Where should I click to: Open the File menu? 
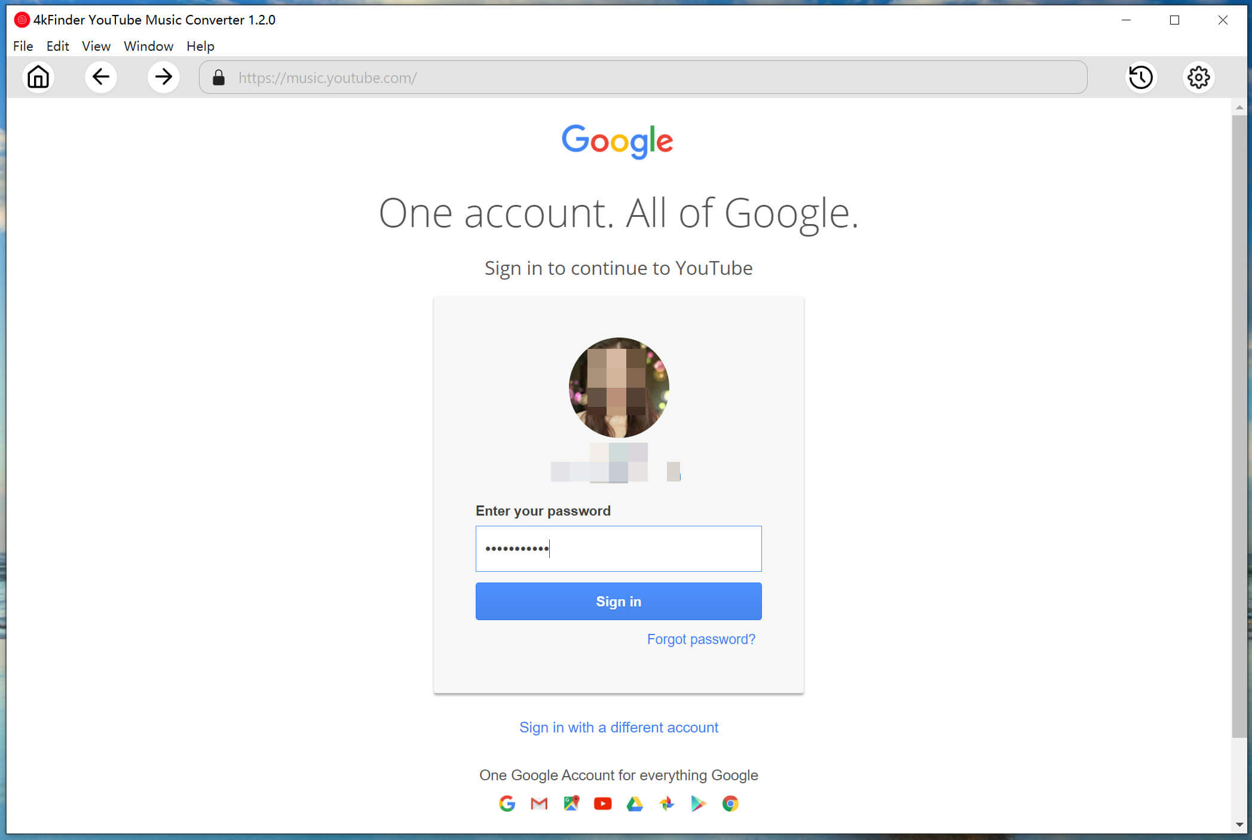pyautogui.click(x=22, y=45)
